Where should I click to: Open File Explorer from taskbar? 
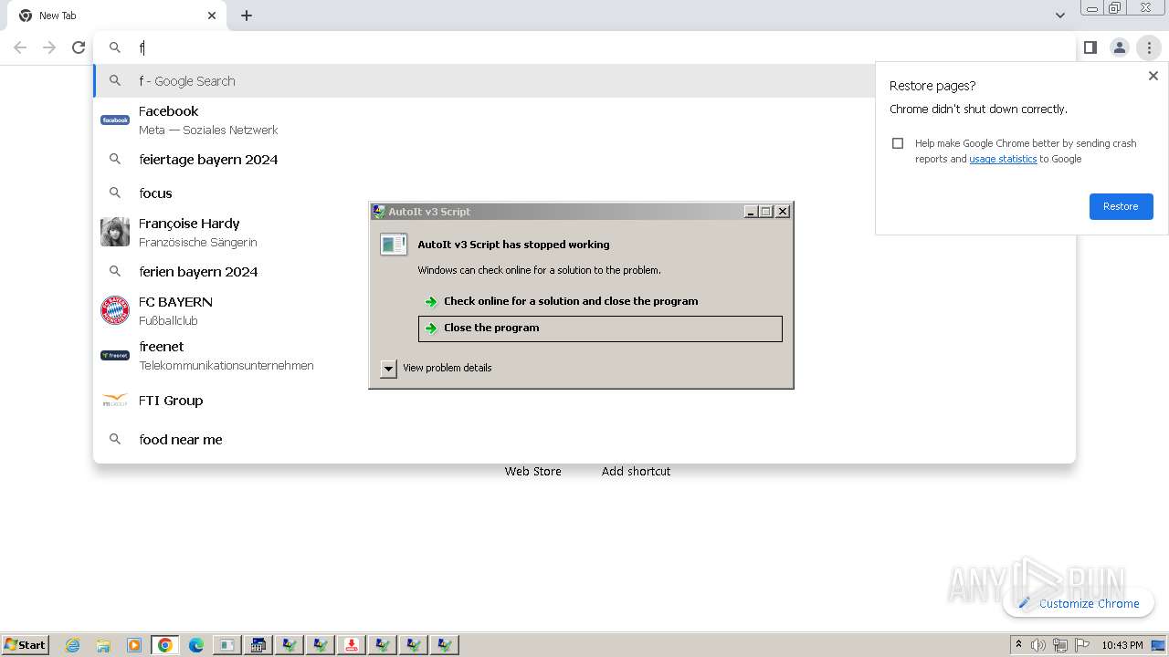[103, 645]
